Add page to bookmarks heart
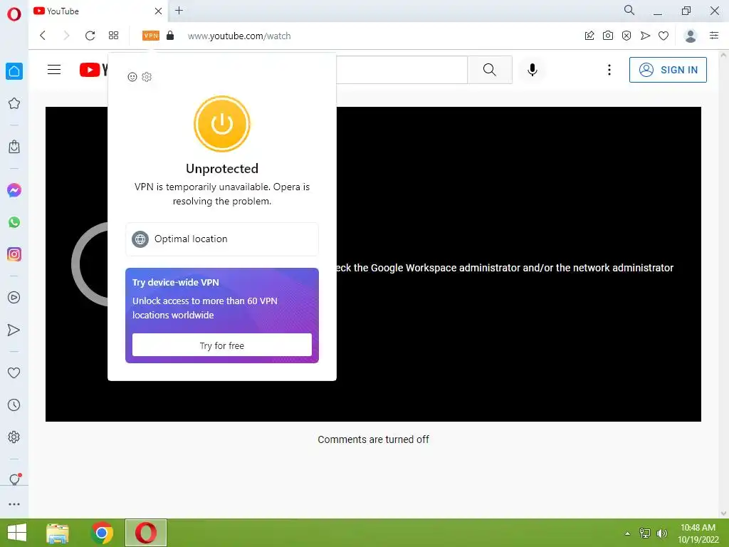Screen dimensions: 729x547 point(664,36)
